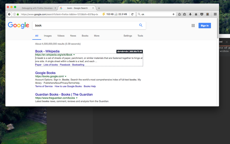The height and width of the screenshot is (144, 230).
Task: Open the Books Help link
Action: pyautogui.click(x=90, y=86)
